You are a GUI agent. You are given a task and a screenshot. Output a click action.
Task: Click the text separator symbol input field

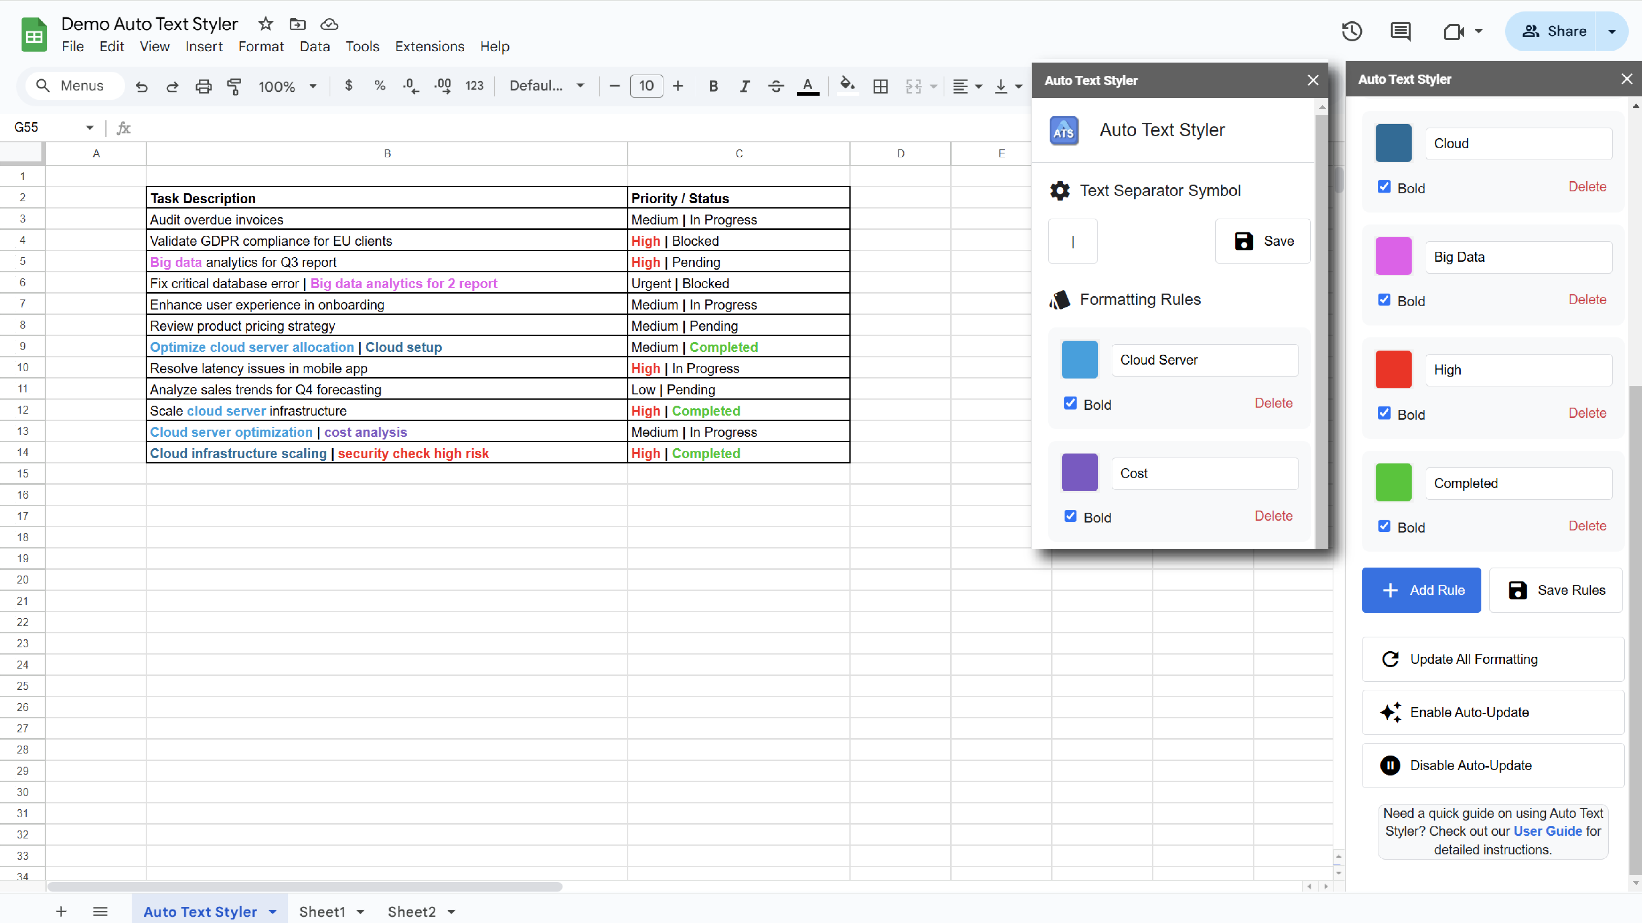coord(1073,241)
